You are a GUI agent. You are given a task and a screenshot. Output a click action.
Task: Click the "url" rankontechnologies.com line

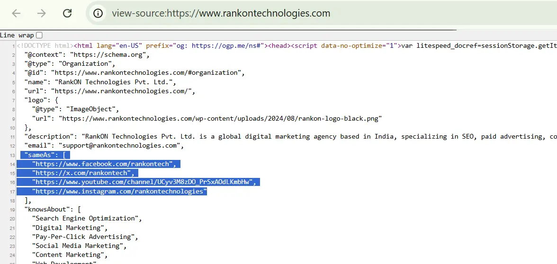(110, 91)
